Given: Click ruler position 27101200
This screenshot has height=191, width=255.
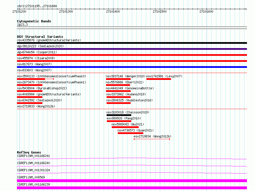Looking at the screenshot, I should pyautogui.click(x=19, y=11).
